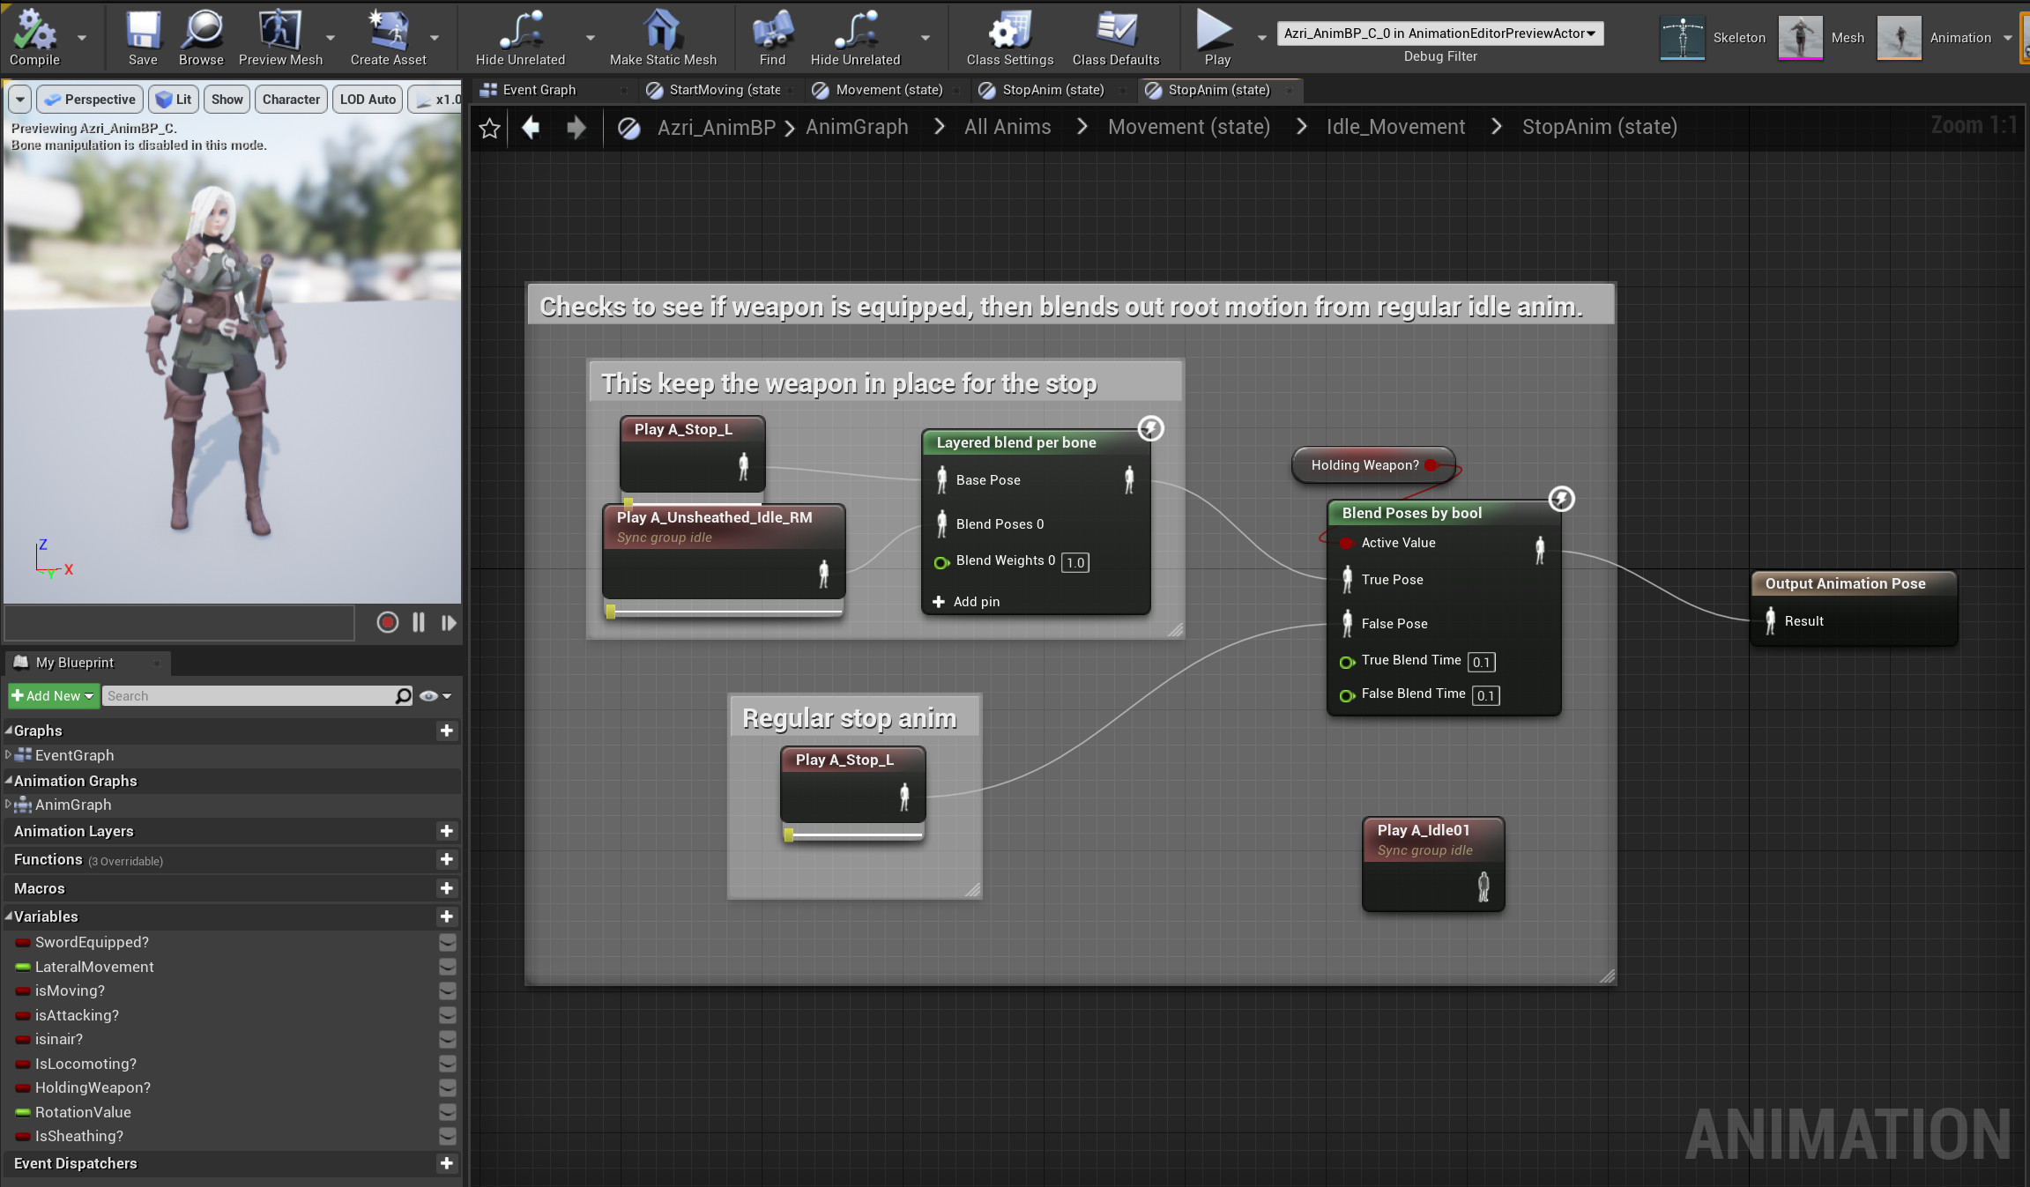Open the debug filter actor dropdown
This screenshot has height=1187, width=2030.
click(1593, 33)
